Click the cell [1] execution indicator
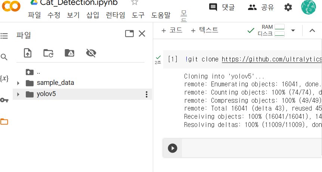 click(173, 59)
